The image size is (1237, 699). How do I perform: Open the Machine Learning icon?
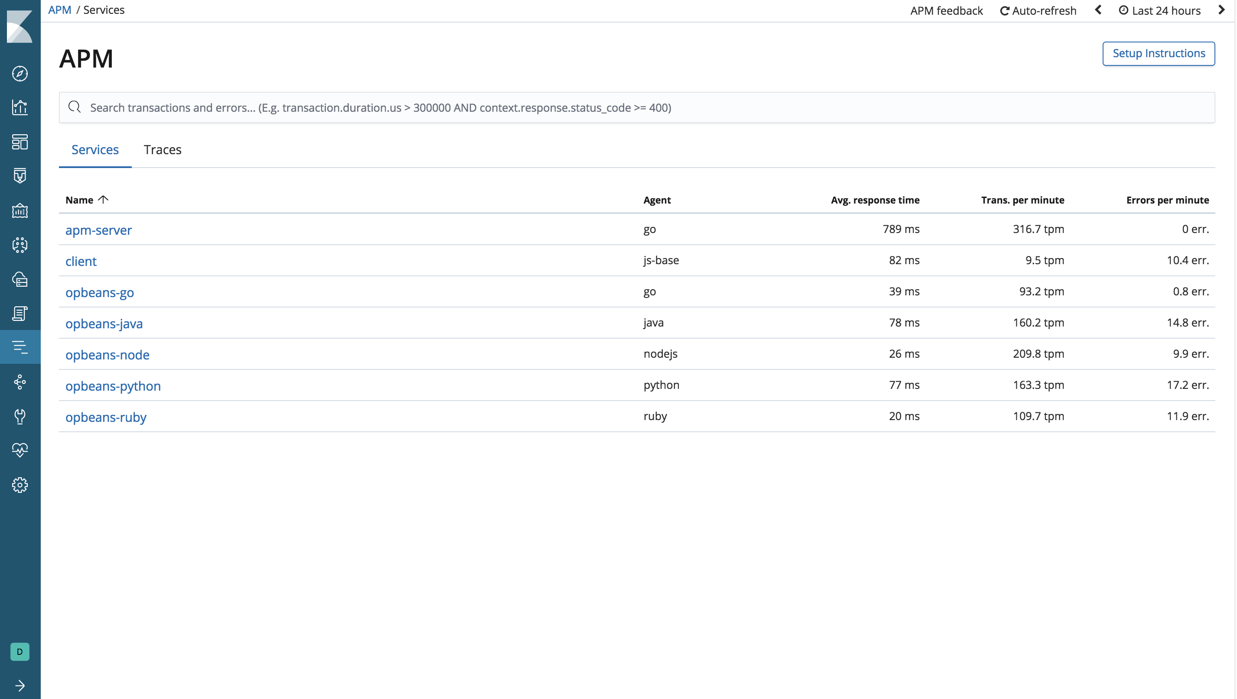coord(20,245)
